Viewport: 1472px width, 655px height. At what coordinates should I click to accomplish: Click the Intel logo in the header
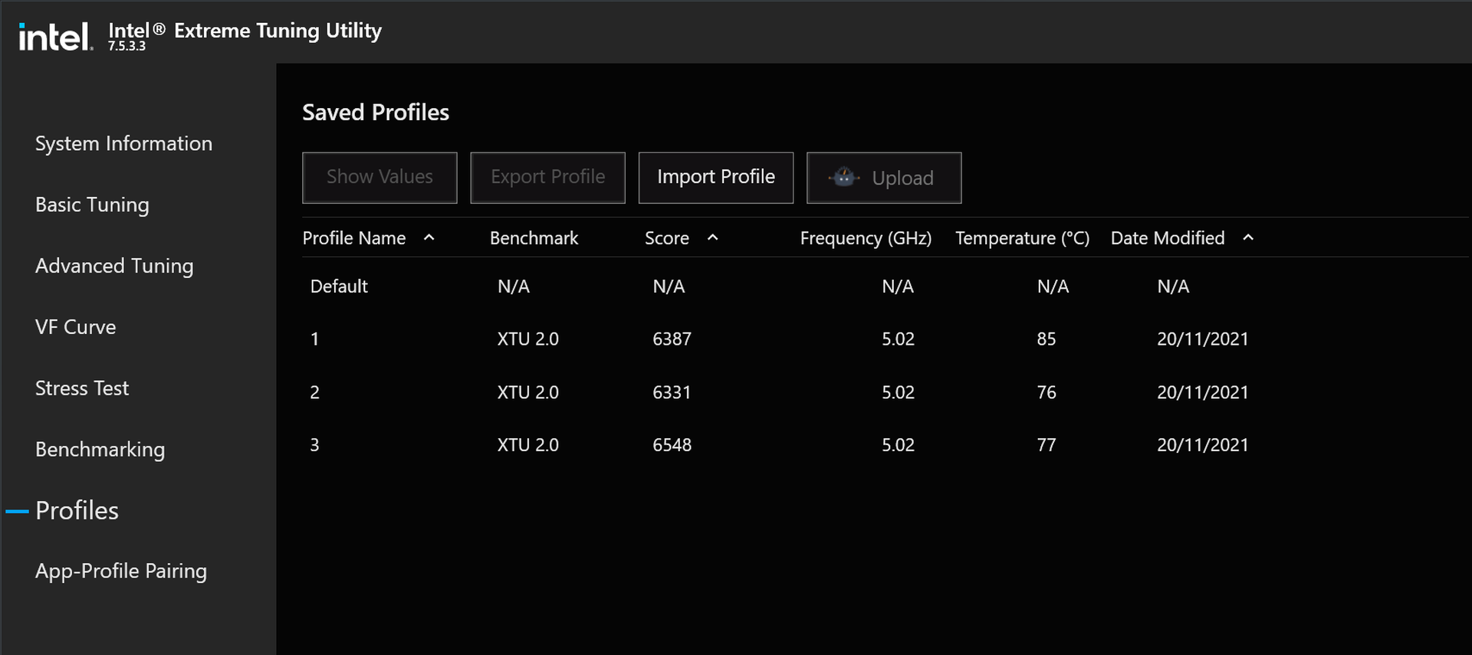[55, 36]
